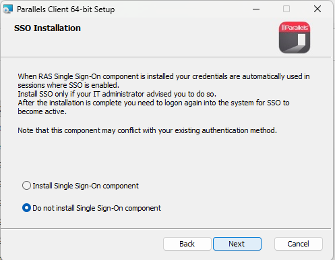Minimize the setup window

(256, 9)
